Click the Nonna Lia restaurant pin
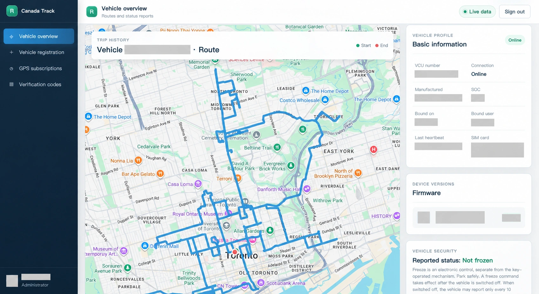 tap(138, 160)
